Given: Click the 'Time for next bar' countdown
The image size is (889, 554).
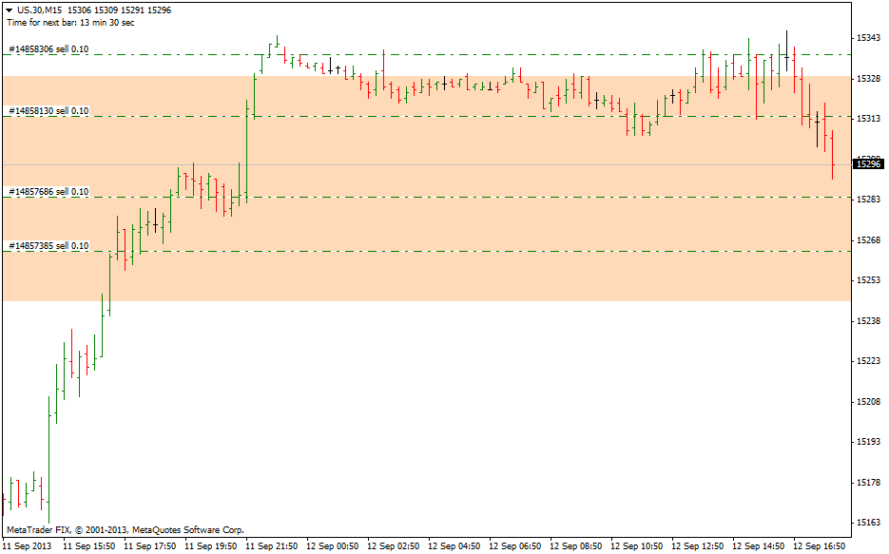Looking at the screenshot, I should (x=70, y=22).
